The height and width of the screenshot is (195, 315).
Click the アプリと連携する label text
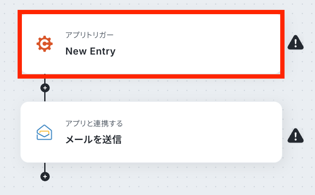[94, 124]
